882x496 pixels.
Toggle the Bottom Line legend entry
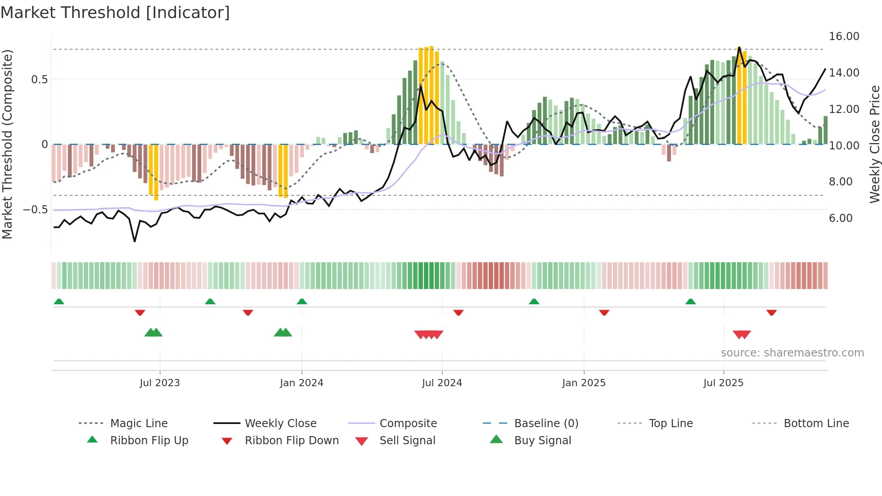(816, 423)
